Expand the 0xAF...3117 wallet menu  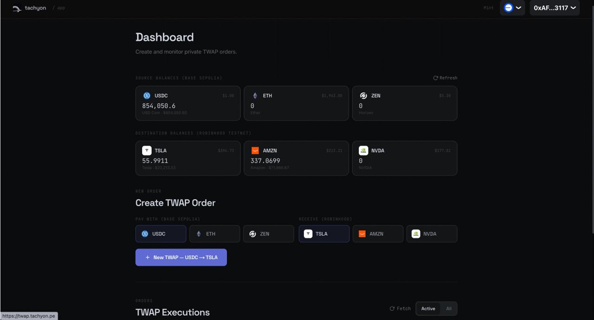click(x=555, y=8)
